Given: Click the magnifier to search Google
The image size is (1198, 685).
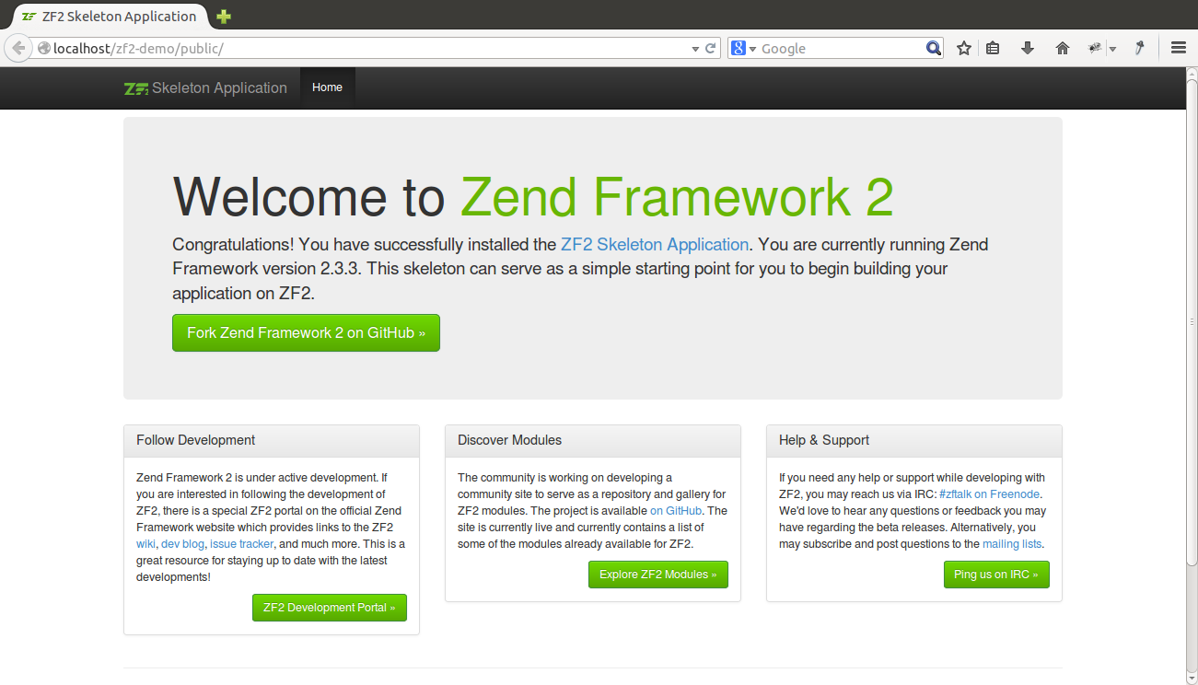Looking at the screenshot, I should pos(933,47).
